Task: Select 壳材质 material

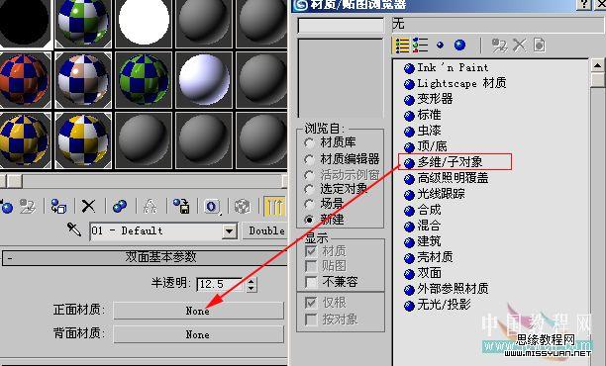Action: pyautogui.click(x=428, y=257)
